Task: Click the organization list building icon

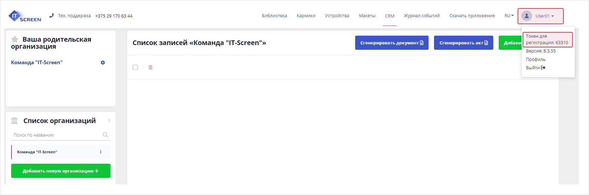Action: (x=14, y=121)
